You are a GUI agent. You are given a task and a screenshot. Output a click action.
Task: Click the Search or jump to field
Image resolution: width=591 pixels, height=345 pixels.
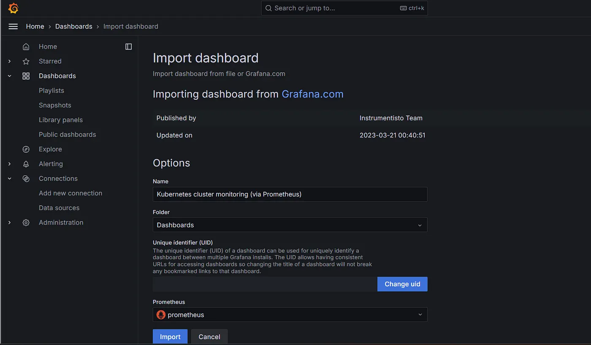(344, 8)
